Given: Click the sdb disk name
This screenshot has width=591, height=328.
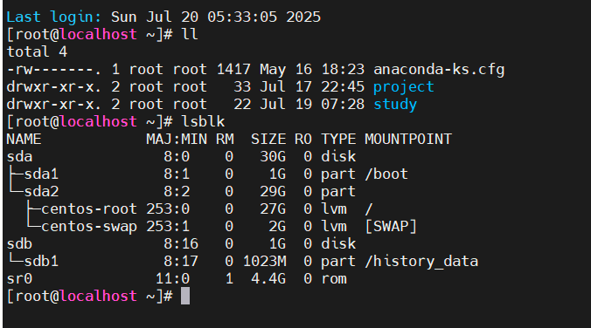Looking at the screenshot, I should coord(19,244).
